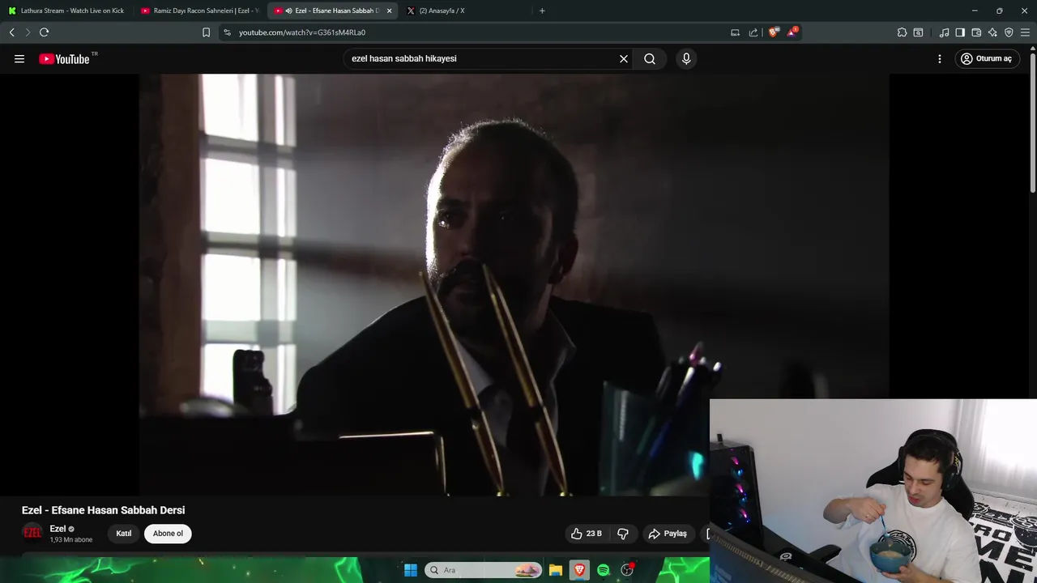The width and height of the screenshot is (1037, 583).
Task: Like the video showing 23 B
Action: [586, 534]
